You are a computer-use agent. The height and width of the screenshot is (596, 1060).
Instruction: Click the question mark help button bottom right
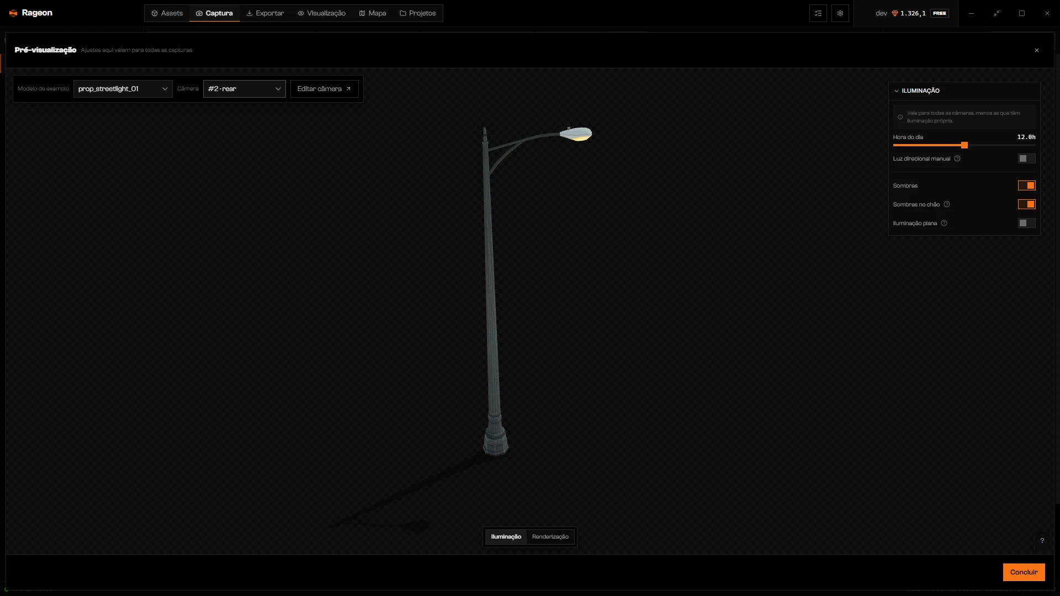1042,541
